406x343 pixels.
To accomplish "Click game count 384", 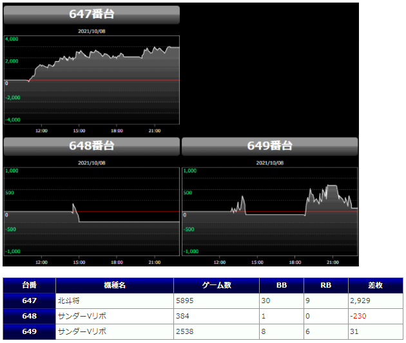I will pyautogui.click(x=182, y=316).
